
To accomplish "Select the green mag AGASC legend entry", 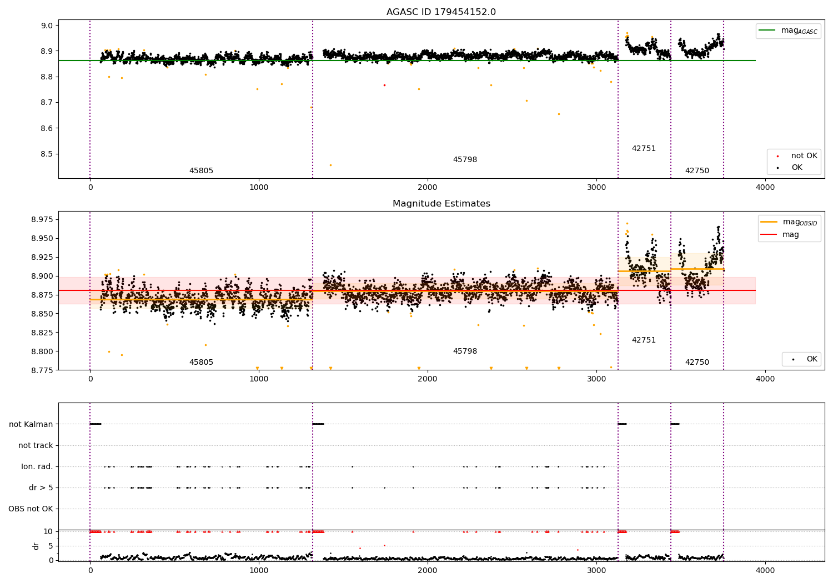I will (x=789, y=31).
